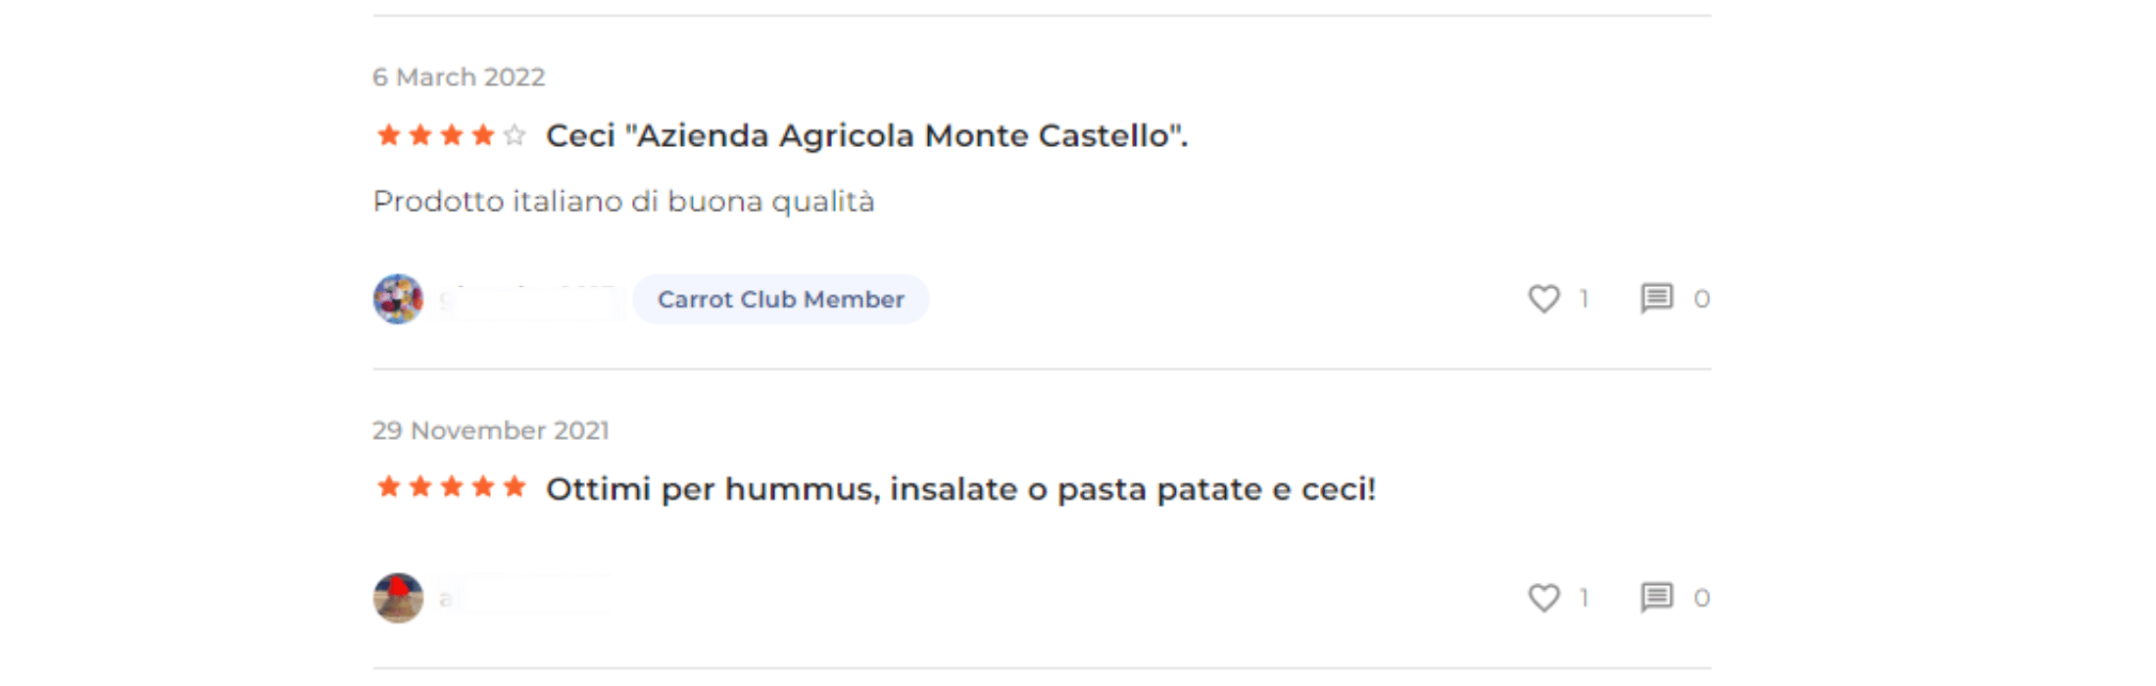Click the "6 March 2022" review date
Image resolution: width=2156 pixels, height=686 pixels.
[459, 76]
